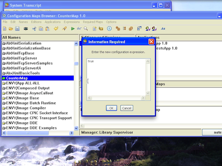222x166 pixels.
Task: Click expression box scroll right arrow
Action: coord(143,98)
